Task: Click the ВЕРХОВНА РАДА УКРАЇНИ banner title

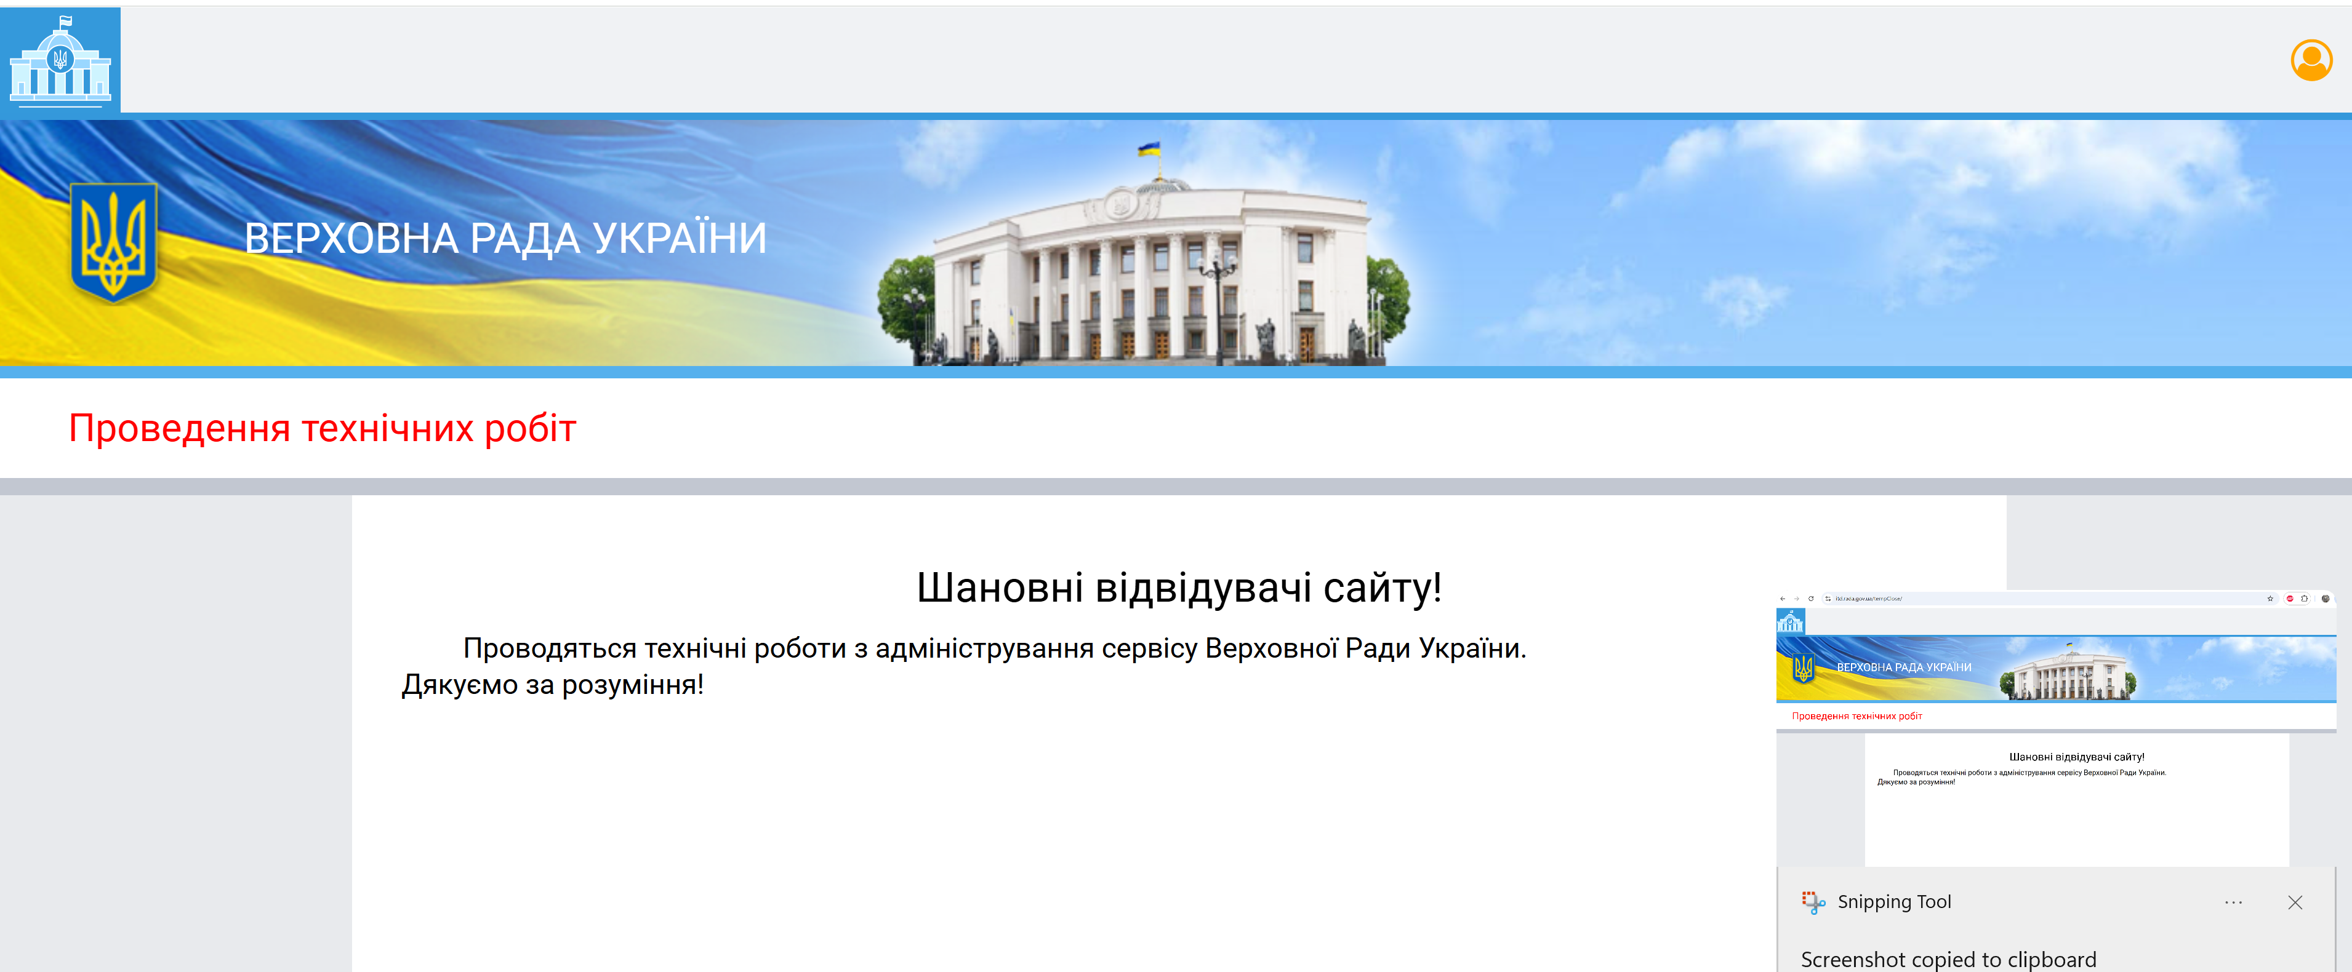Action: point(505,239)
